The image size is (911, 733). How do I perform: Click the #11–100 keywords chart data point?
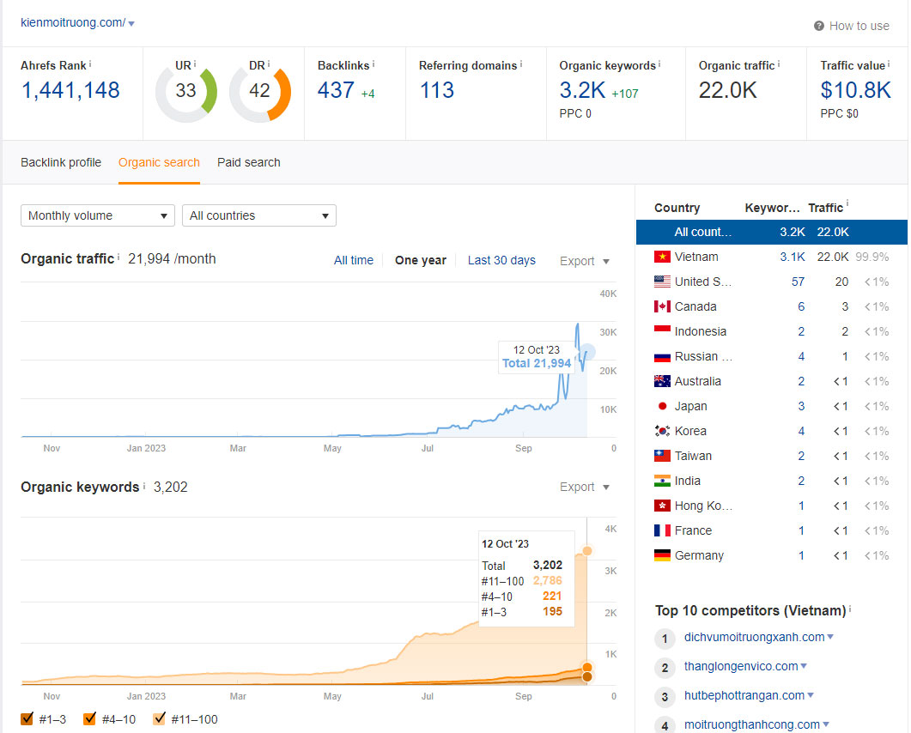[587, 551]
